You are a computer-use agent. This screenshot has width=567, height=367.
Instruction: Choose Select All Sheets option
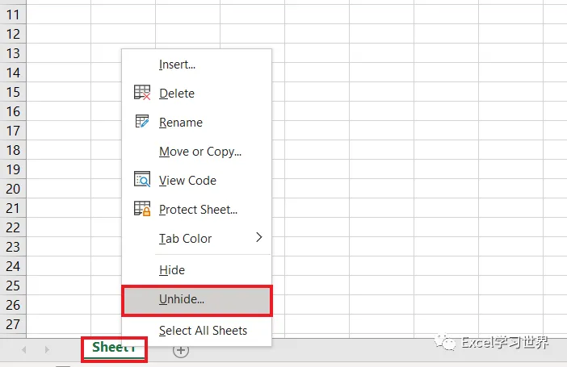coord(203,330)
